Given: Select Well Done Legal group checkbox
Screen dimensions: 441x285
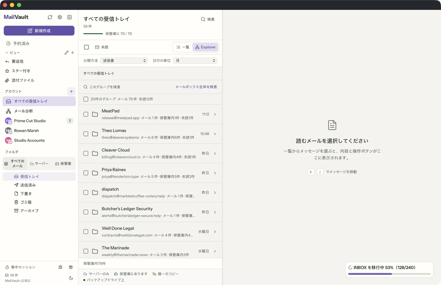Looking at the screenshot, I should pos(86,232).
